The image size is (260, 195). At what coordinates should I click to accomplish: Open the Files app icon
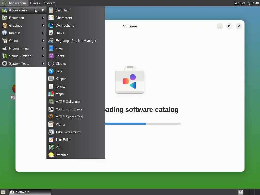[51, 48]
